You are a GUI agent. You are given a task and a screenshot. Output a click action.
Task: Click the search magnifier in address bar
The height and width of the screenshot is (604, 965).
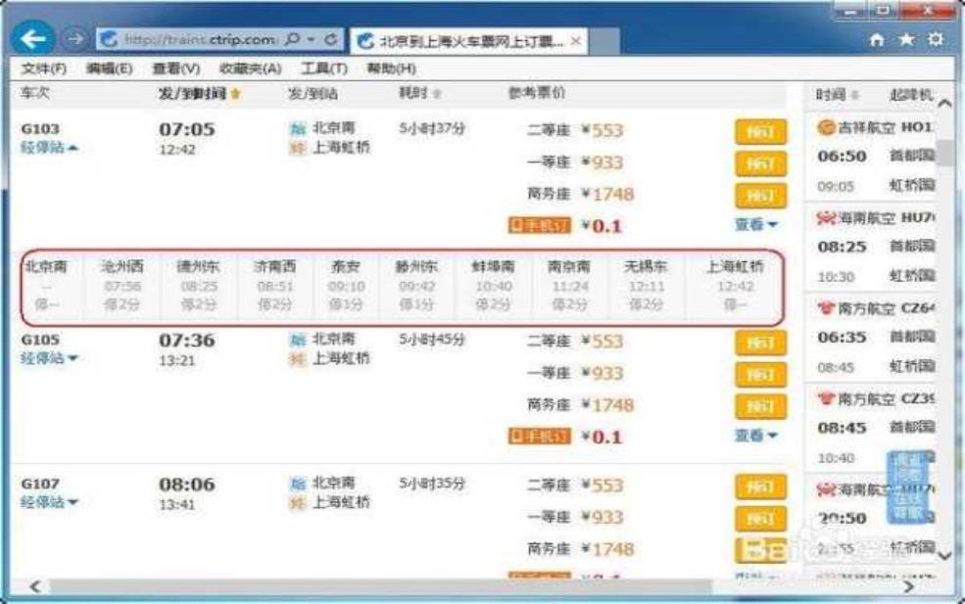click(x=294, y=39)
